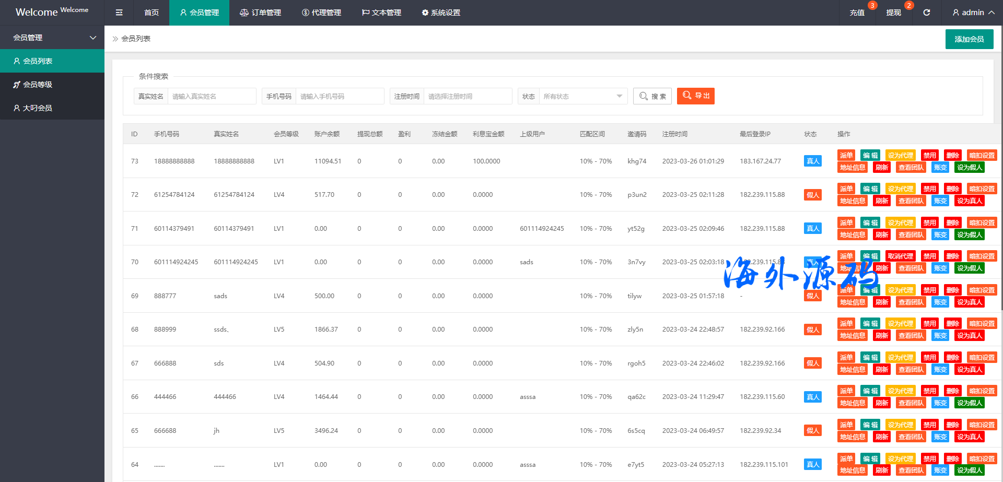Expand the admin user menu

coord(973,13)
